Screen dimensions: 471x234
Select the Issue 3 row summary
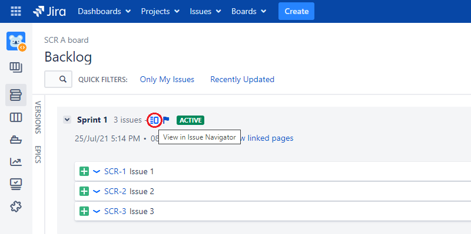[x=142, y=211]
